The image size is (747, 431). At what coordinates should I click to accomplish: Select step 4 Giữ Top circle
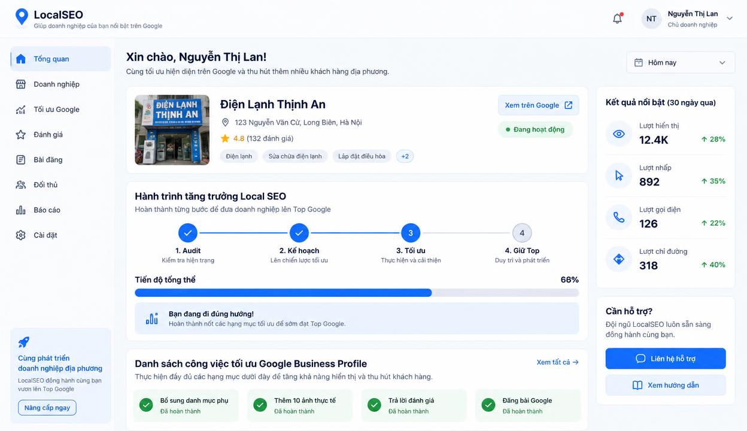[522, 233]
